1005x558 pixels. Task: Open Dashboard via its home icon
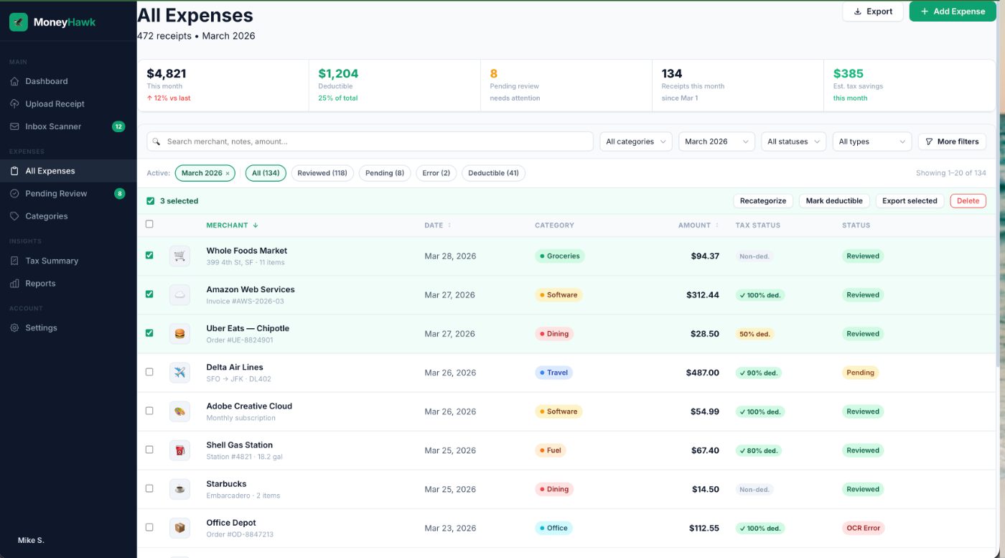(x=14, y=81)
